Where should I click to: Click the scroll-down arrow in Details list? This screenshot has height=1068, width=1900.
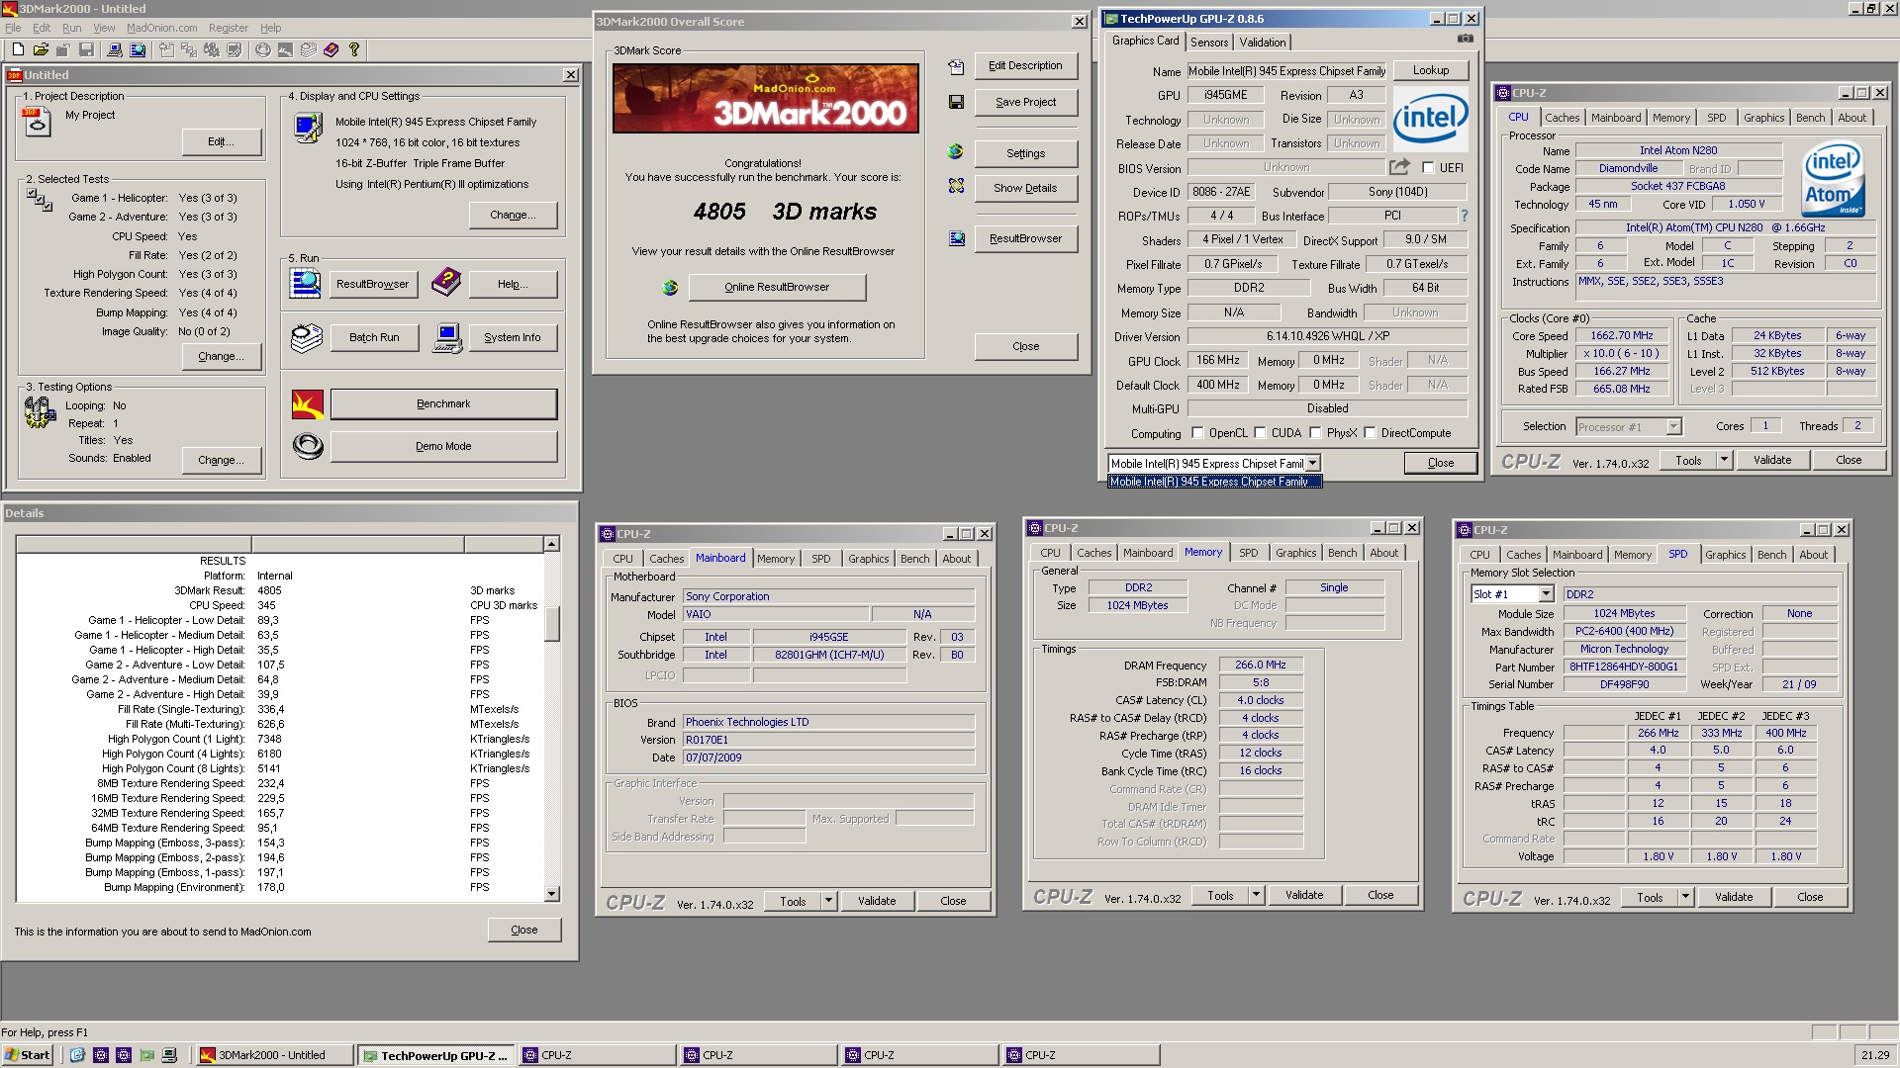click(552, 894)
